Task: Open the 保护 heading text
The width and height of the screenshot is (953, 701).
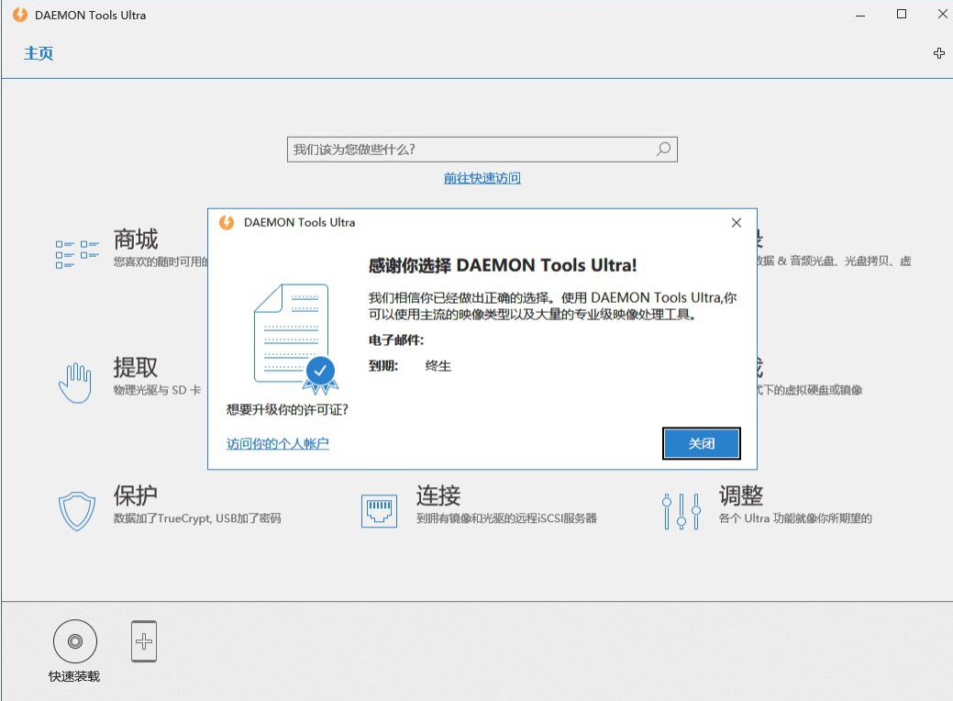Action: click(x=136, y=495)
